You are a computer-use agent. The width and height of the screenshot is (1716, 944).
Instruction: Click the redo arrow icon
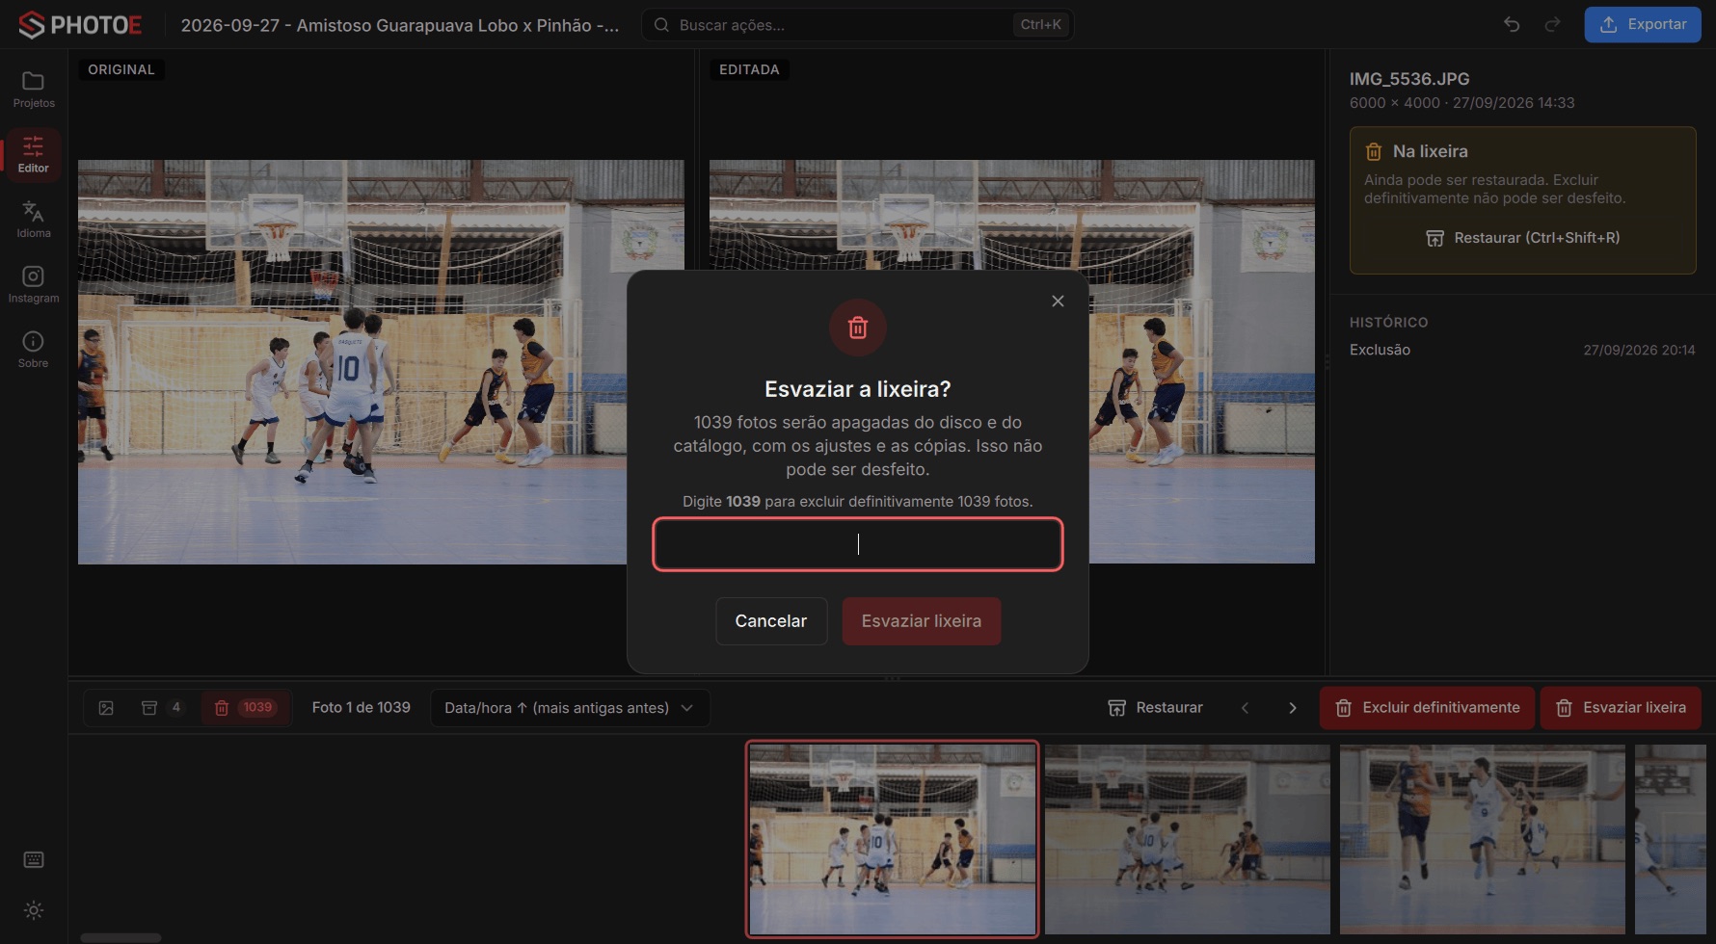pos(1552,24)
